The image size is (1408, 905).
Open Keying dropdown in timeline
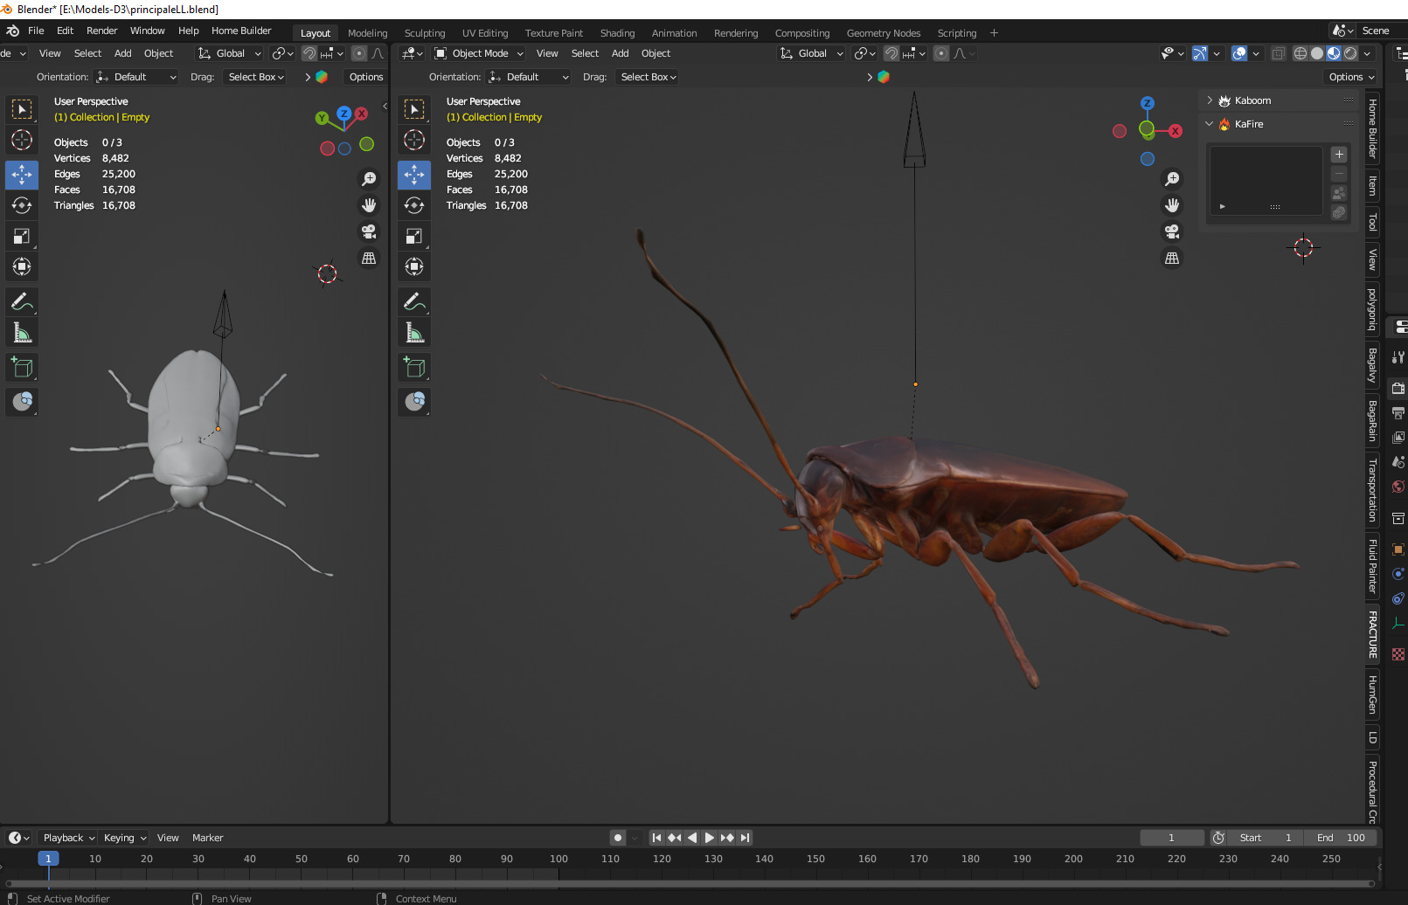(125, 838)
